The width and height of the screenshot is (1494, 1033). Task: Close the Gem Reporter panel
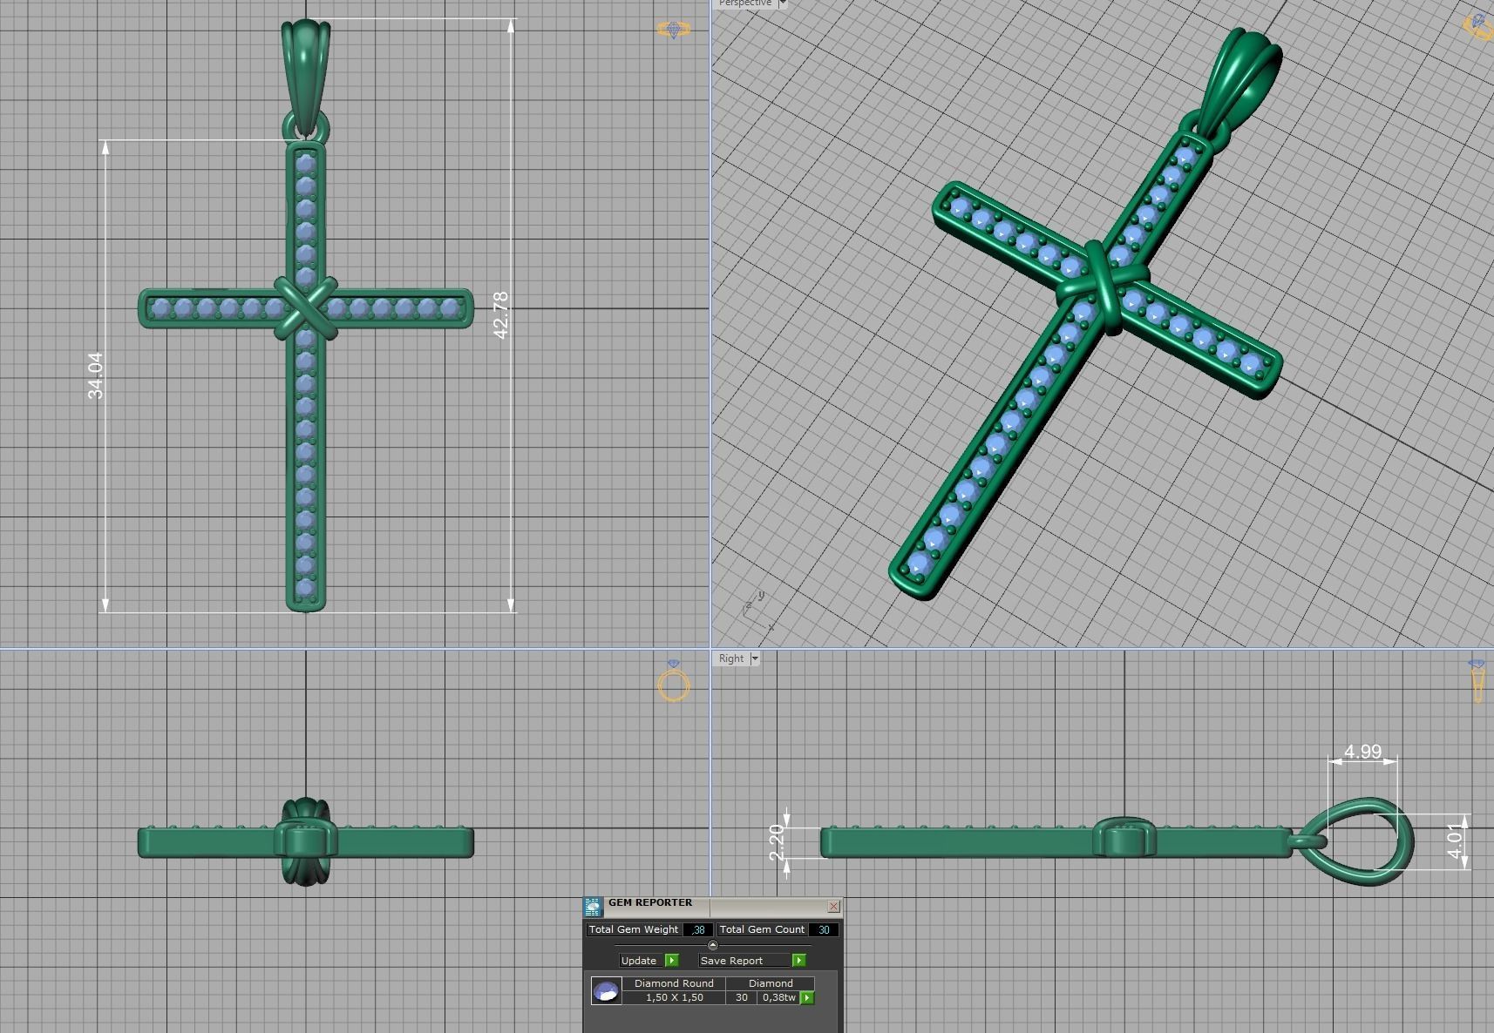(x=833, y=907)
